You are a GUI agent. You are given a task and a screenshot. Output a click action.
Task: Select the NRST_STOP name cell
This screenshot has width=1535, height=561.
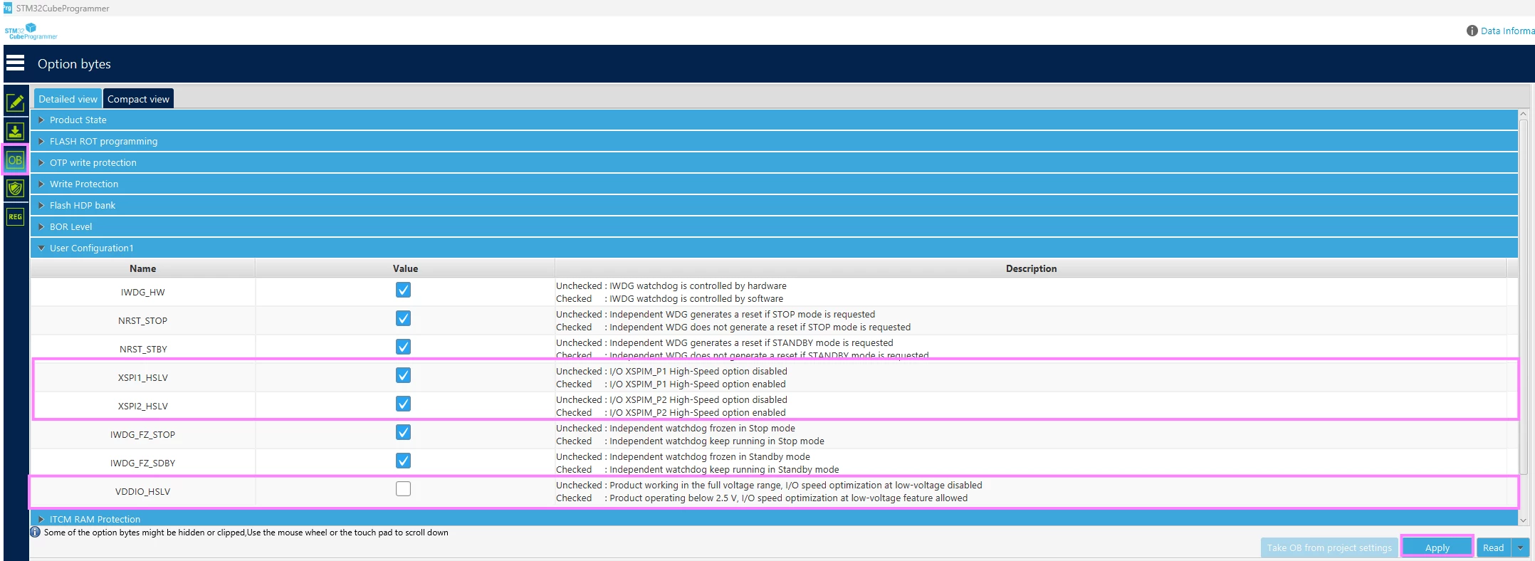(142, 320)
